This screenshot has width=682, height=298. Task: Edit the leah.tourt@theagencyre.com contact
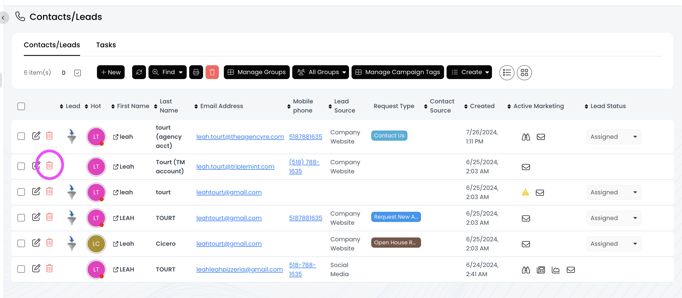tap(36, 136)
